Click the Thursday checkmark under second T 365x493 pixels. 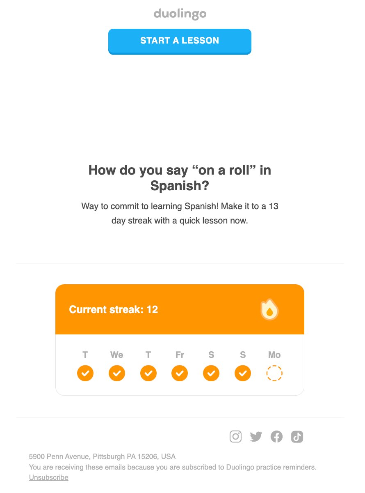tap(148, 373)
